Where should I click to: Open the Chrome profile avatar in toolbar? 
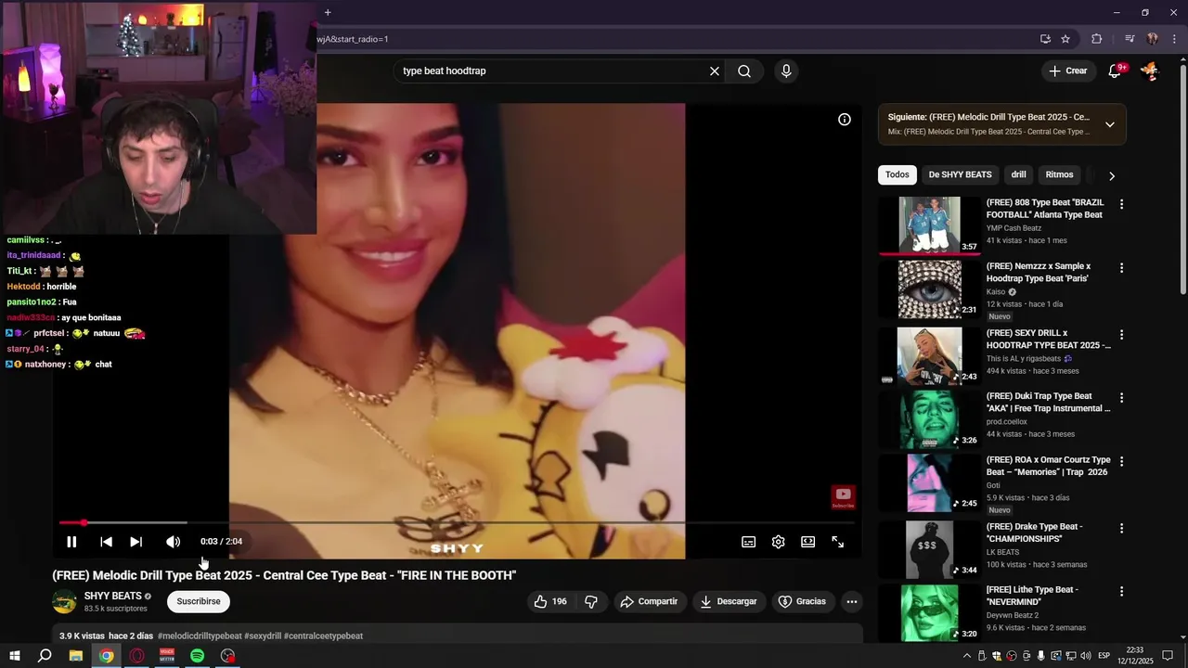pos(1153,39)
